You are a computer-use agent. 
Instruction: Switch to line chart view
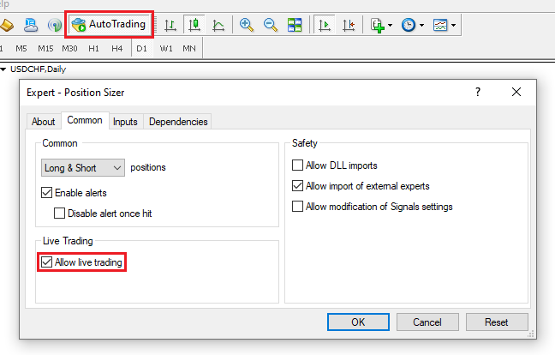click(218, 25)
